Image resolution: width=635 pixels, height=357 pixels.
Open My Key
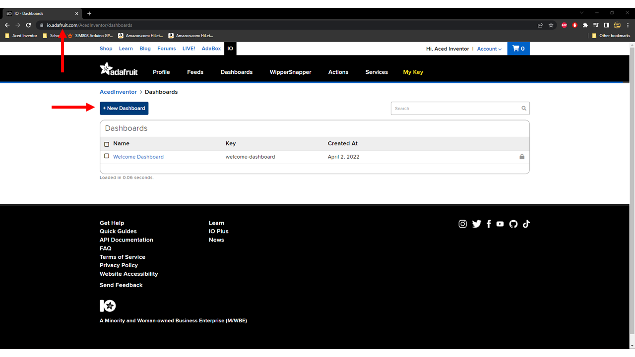click(413, 72)
